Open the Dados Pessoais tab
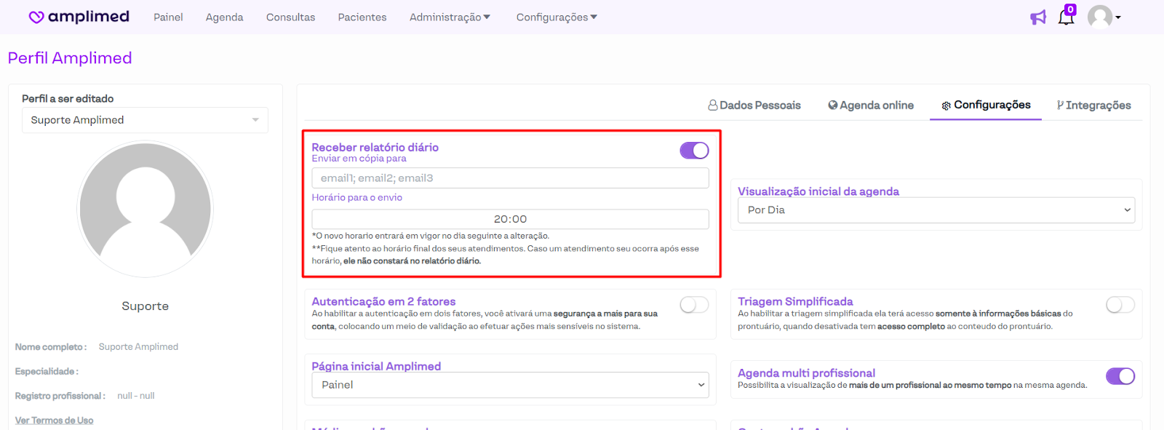Screen dimensions: 1164x430 [x=754, y=105]
